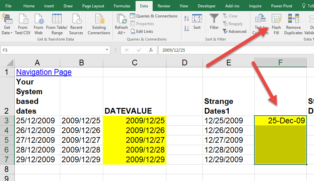Follow the Navigation Page link
This screenshot has height=181, width=314.
pos(44,72)
